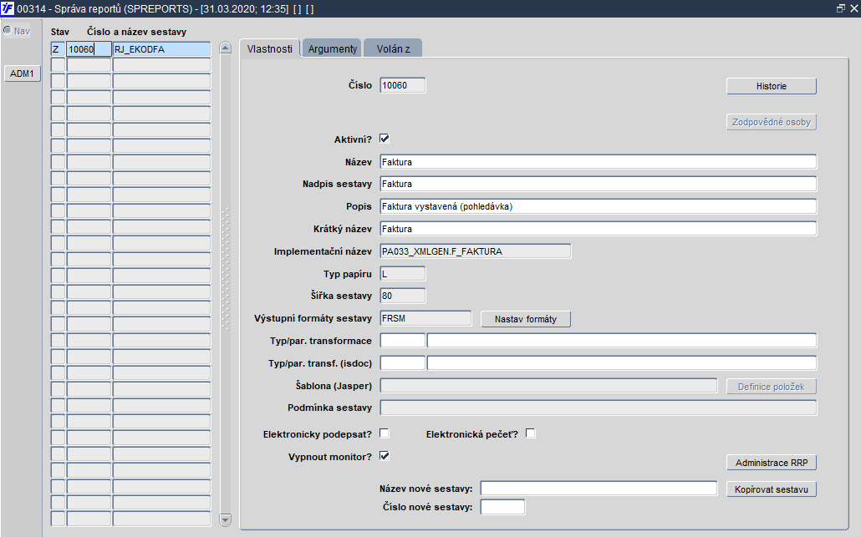Click the Krátký název input field
The image size is (861, 537).
point(598,229)
